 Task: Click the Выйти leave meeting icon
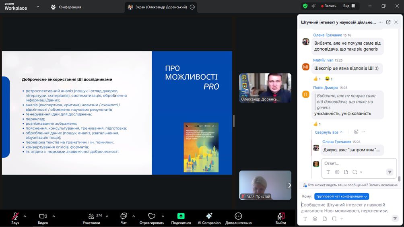tap(281, 216)
